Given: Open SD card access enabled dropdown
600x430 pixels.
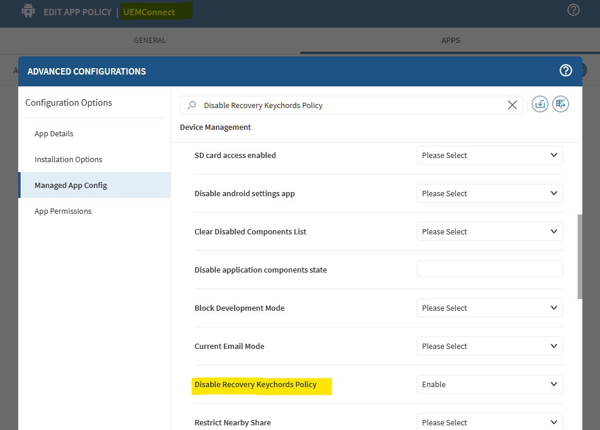Looking at the screenshot, I should [490, 155].
